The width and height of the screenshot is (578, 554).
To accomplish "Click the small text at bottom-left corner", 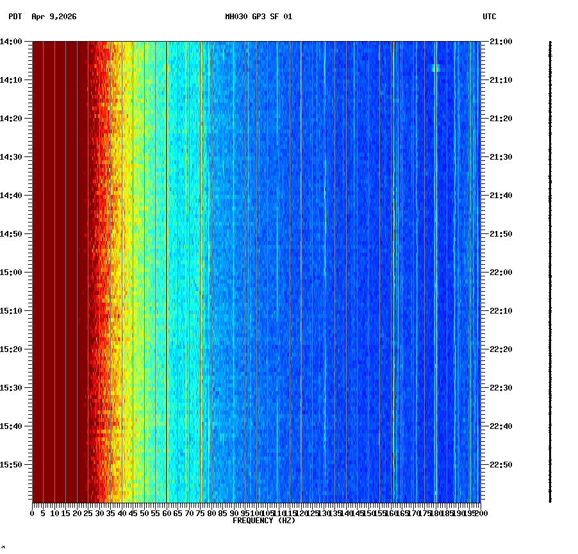I will point(4,548).
